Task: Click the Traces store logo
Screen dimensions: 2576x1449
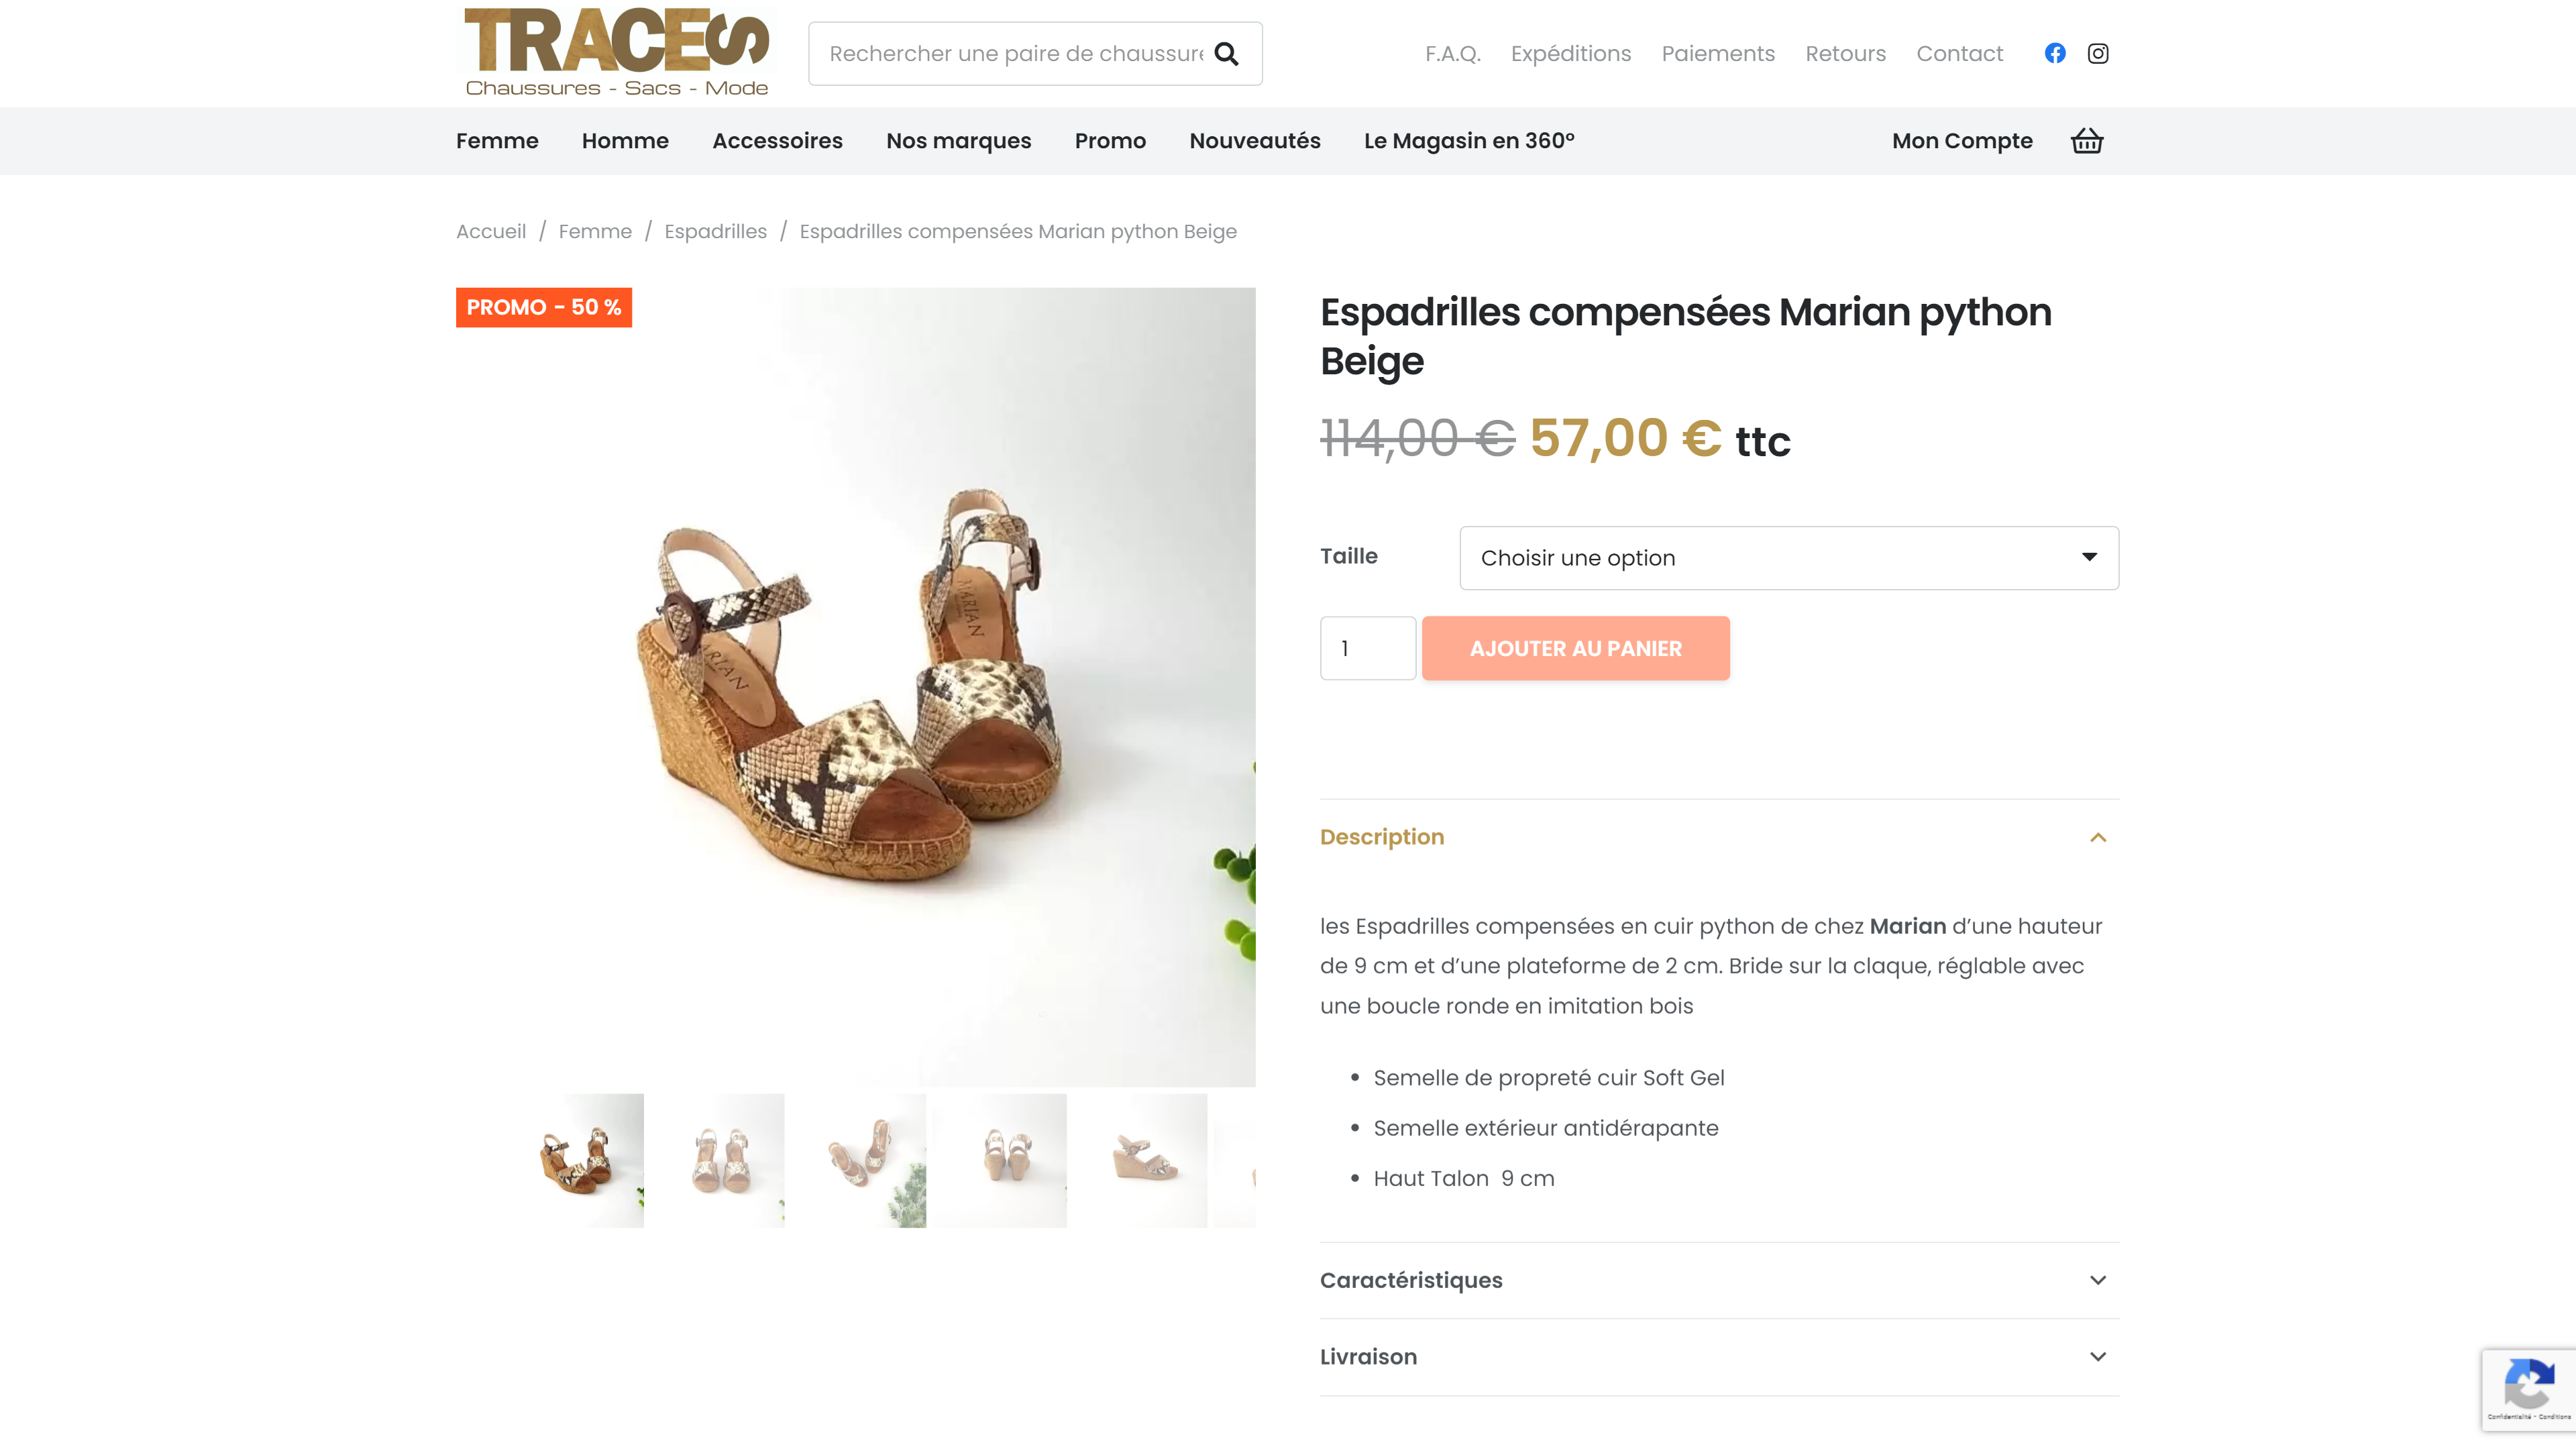Action: click(617, 52)
